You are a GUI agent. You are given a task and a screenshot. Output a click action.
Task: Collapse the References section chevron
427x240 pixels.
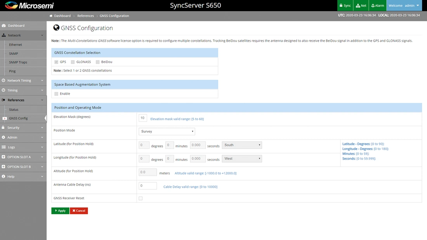tap(42, 100)
